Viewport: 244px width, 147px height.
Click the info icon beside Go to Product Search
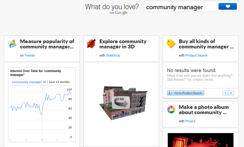coord(170,93)
